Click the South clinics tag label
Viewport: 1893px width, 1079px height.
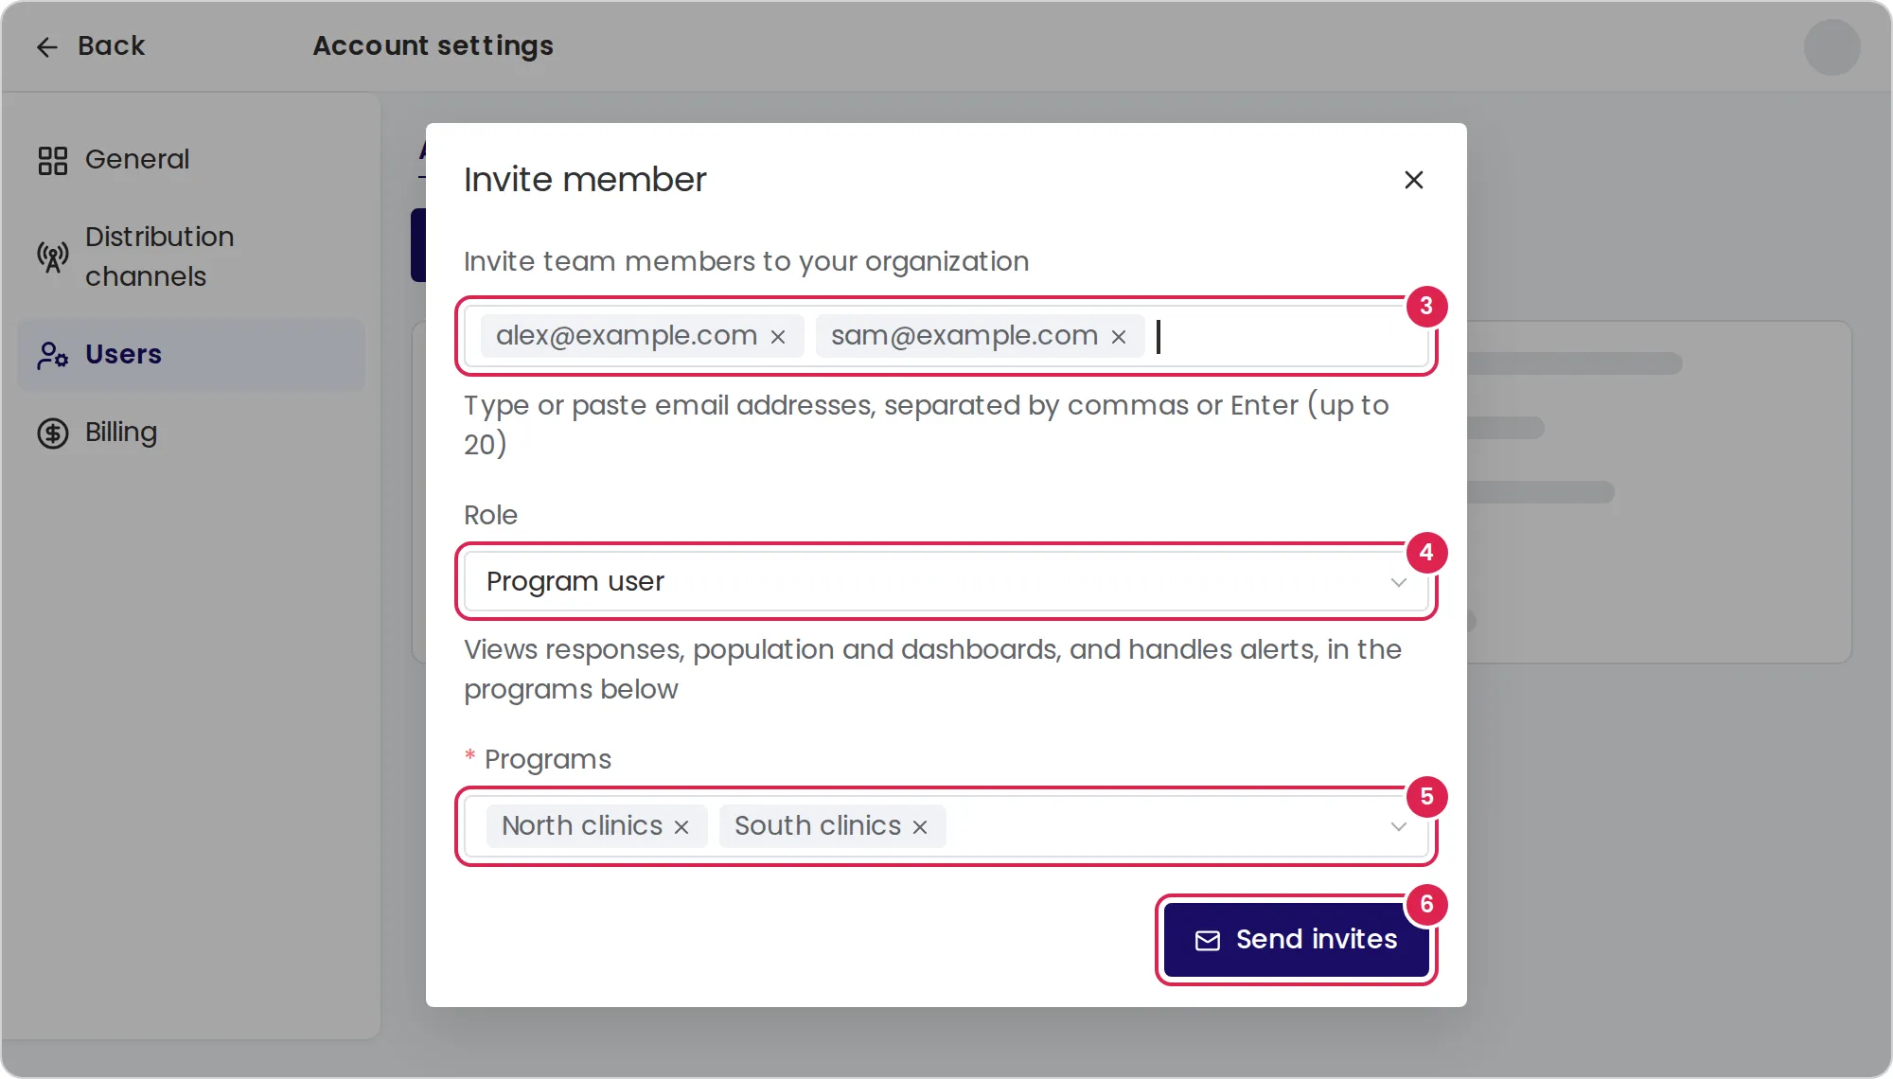click(818, 826)
